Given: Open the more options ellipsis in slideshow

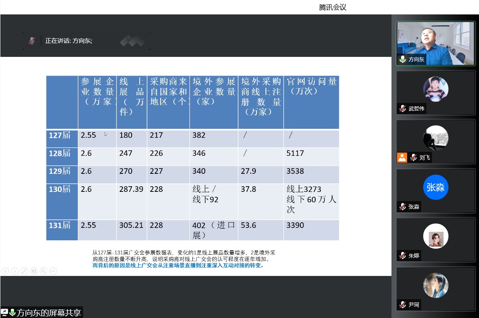Looking at the screenshot, I should click(53, 271).
